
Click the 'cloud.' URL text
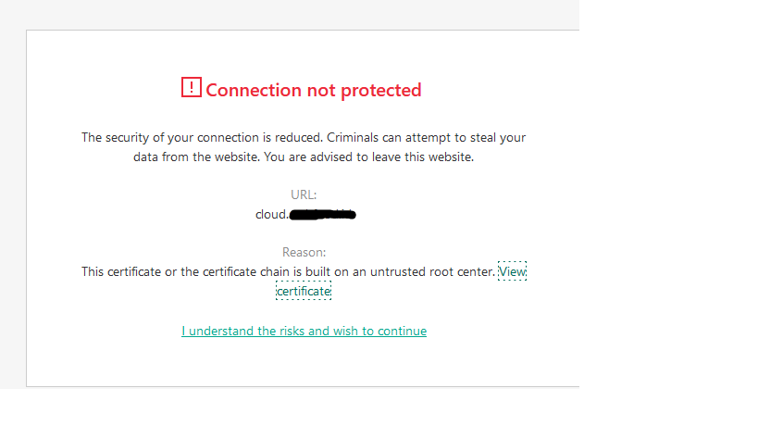[x=272, y=214]
